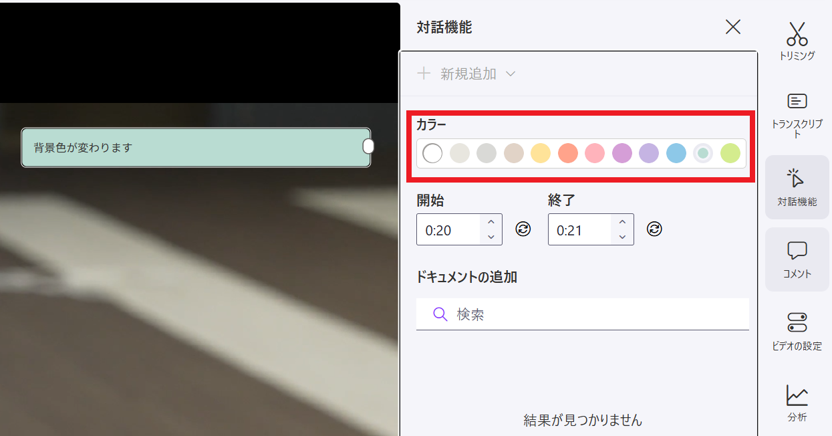Click the refresh icon next to 開始 time
The height and width of the screenshot is (436, 832).
[523, 229]
